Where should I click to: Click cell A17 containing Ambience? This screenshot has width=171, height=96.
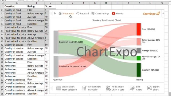click(x=15, y=62)
